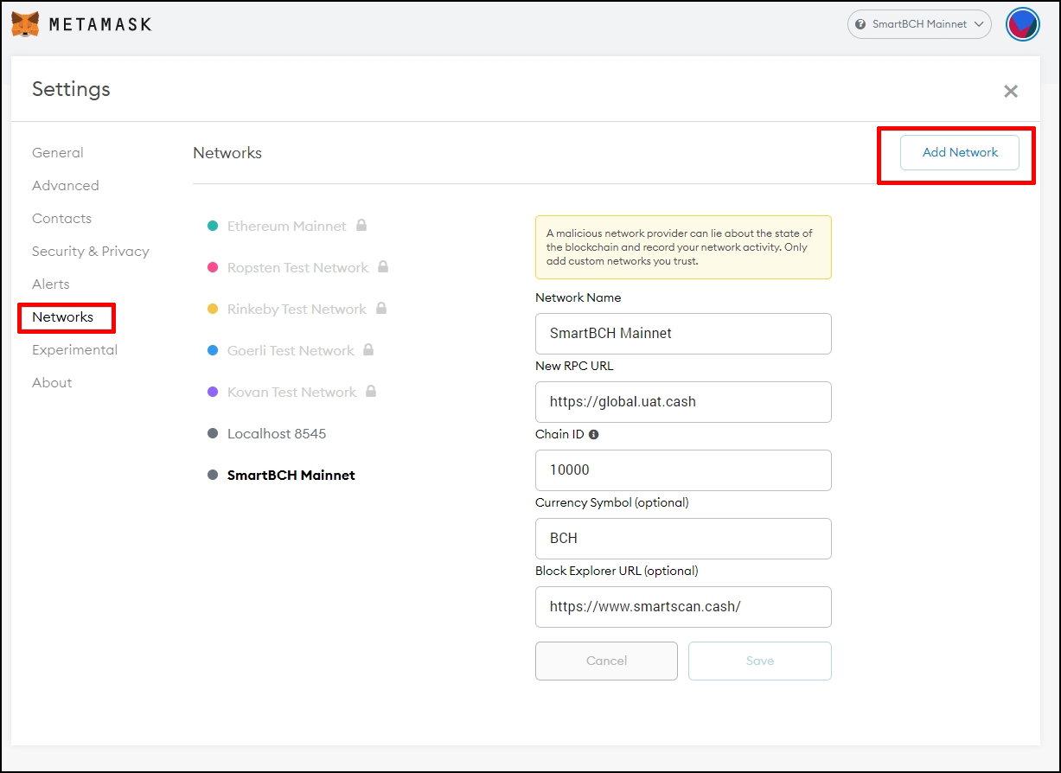Image resolution: width=1061 pixels, height=773 pixels.
Task: Open the SmartBCH Mainnet network dropdown
Action: [919, 24]
